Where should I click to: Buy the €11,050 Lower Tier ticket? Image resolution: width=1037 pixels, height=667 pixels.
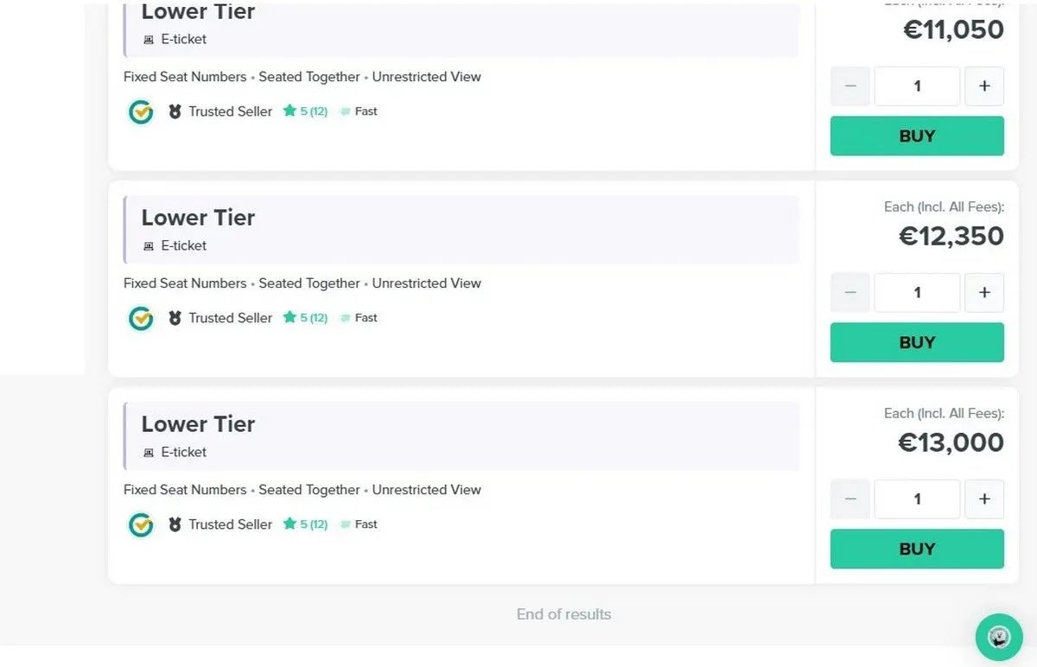pyautogui.click(x=917, y=137)
